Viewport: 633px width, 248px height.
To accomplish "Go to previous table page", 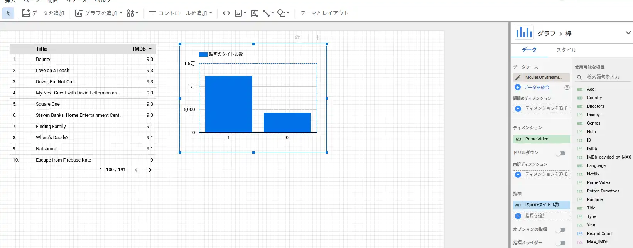I will [136, 170].
